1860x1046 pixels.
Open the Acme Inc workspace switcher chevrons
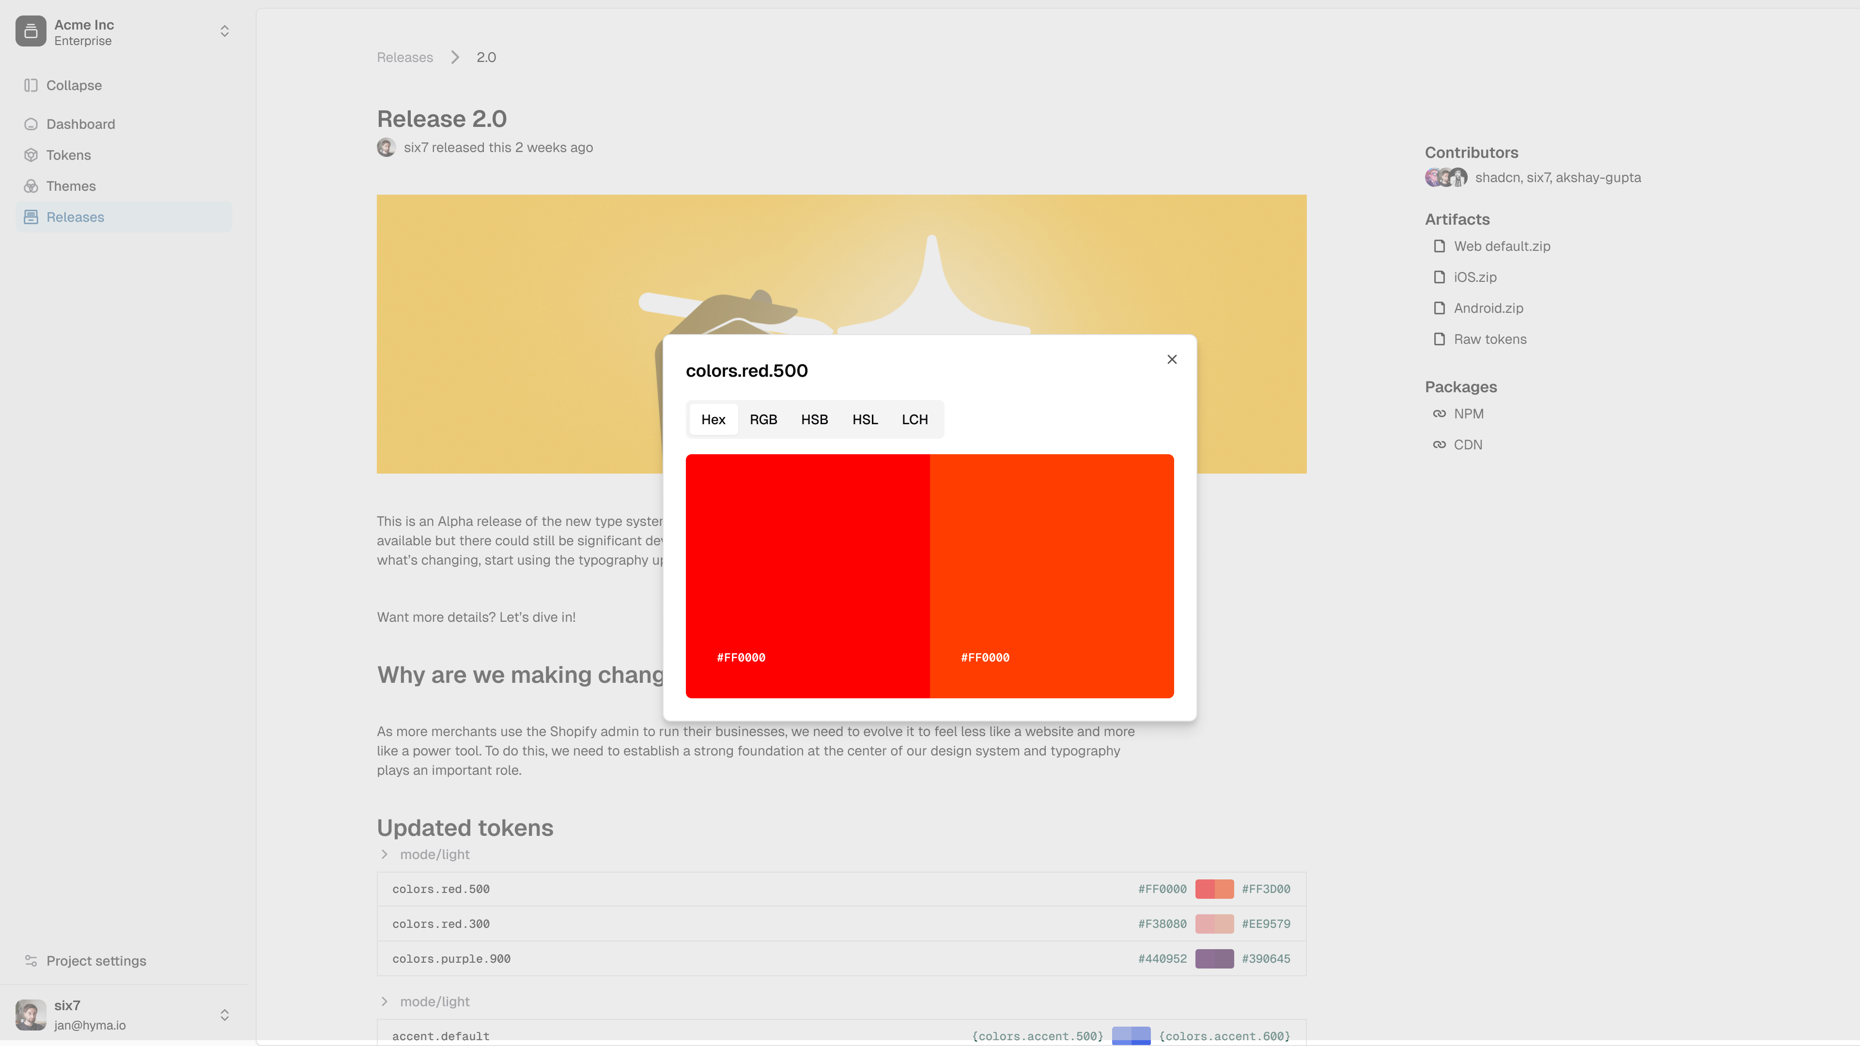point(225,31)
